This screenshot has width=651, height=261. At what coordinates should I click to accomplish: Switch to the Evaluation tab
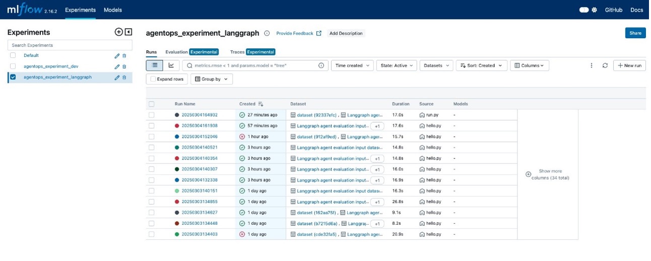191,52
